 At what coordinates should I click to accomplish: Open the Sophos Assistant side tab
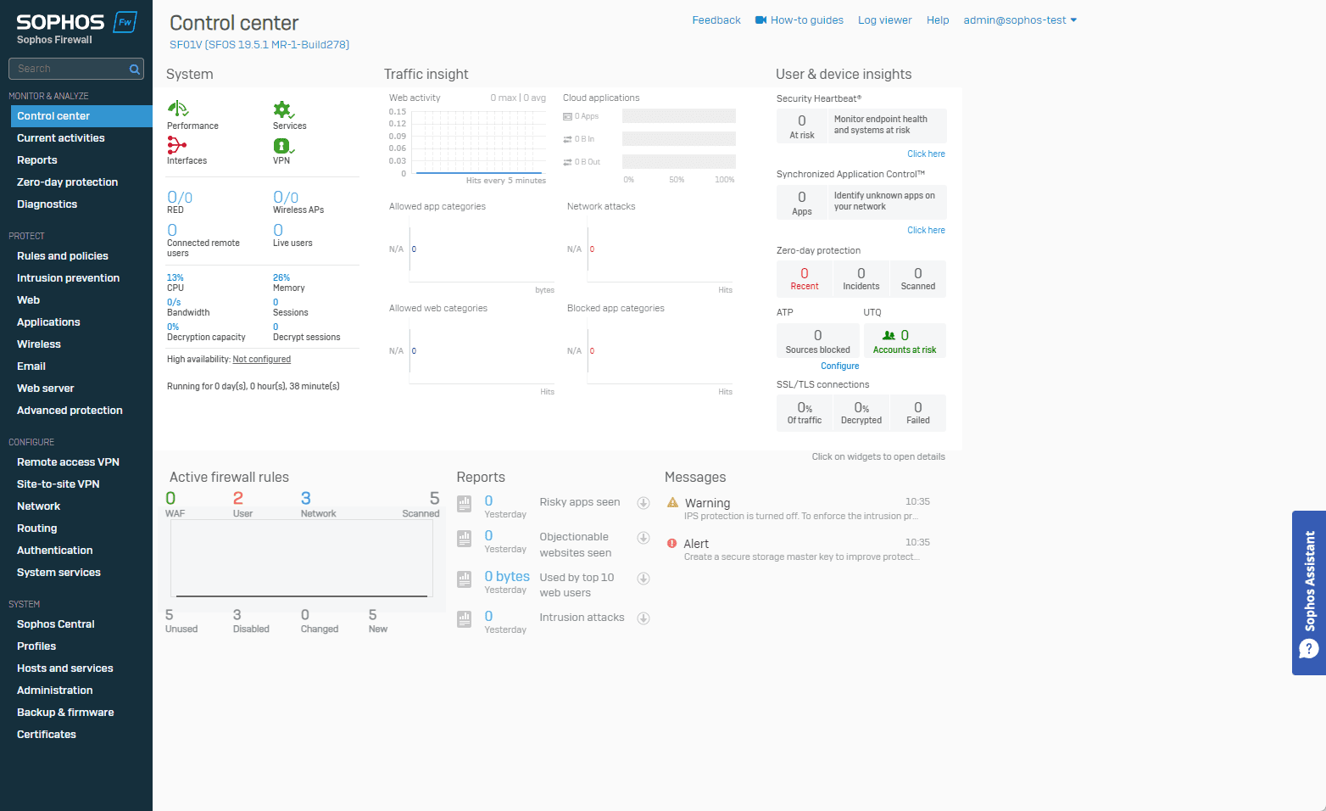(1309, 593)
